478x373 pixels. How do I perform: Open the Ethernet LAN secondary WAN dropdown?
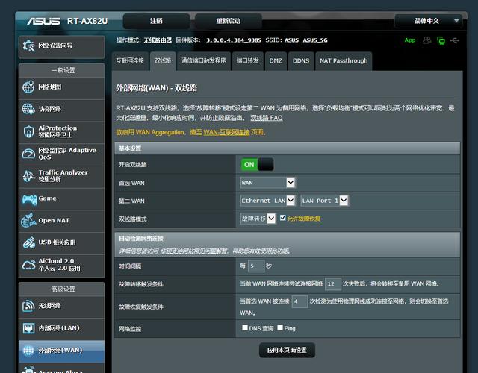[x=267, y=201]
